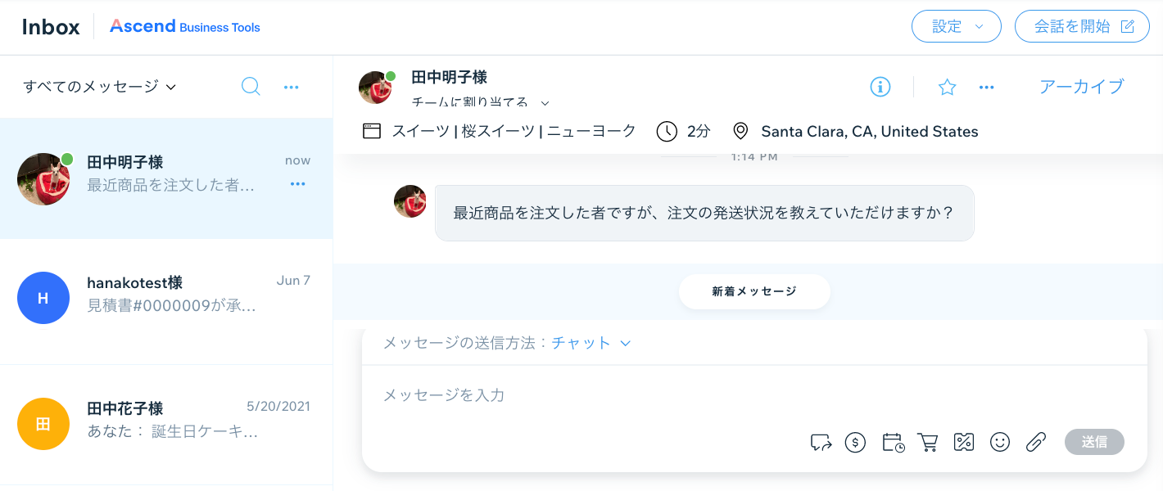Image resolution: width=1163 pixels, height=491 pixels.
Task: Open saved replies from the chat bubble icon
Action: (820, 442)
